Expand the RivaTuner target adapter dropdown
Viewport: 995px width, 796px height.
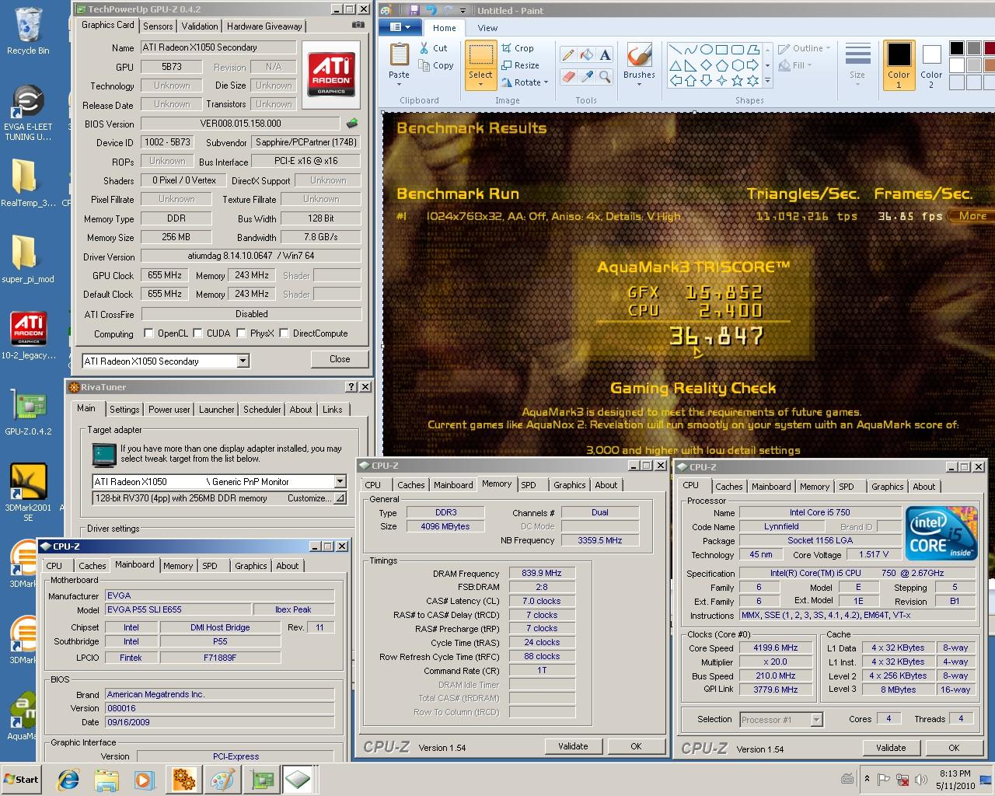pyautogui.click(x=340, y=481)
